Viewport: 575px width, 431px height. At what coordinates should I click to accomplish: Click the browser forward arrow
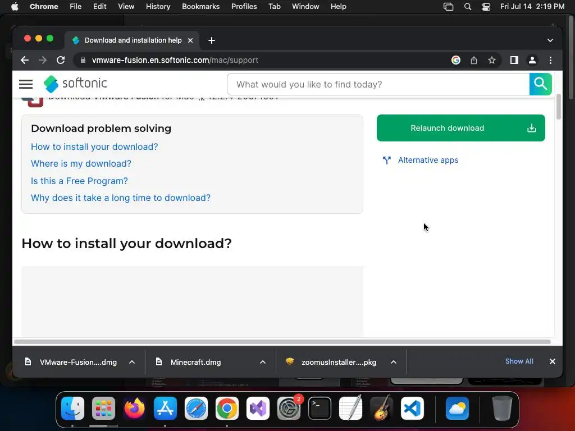point(43,60)
